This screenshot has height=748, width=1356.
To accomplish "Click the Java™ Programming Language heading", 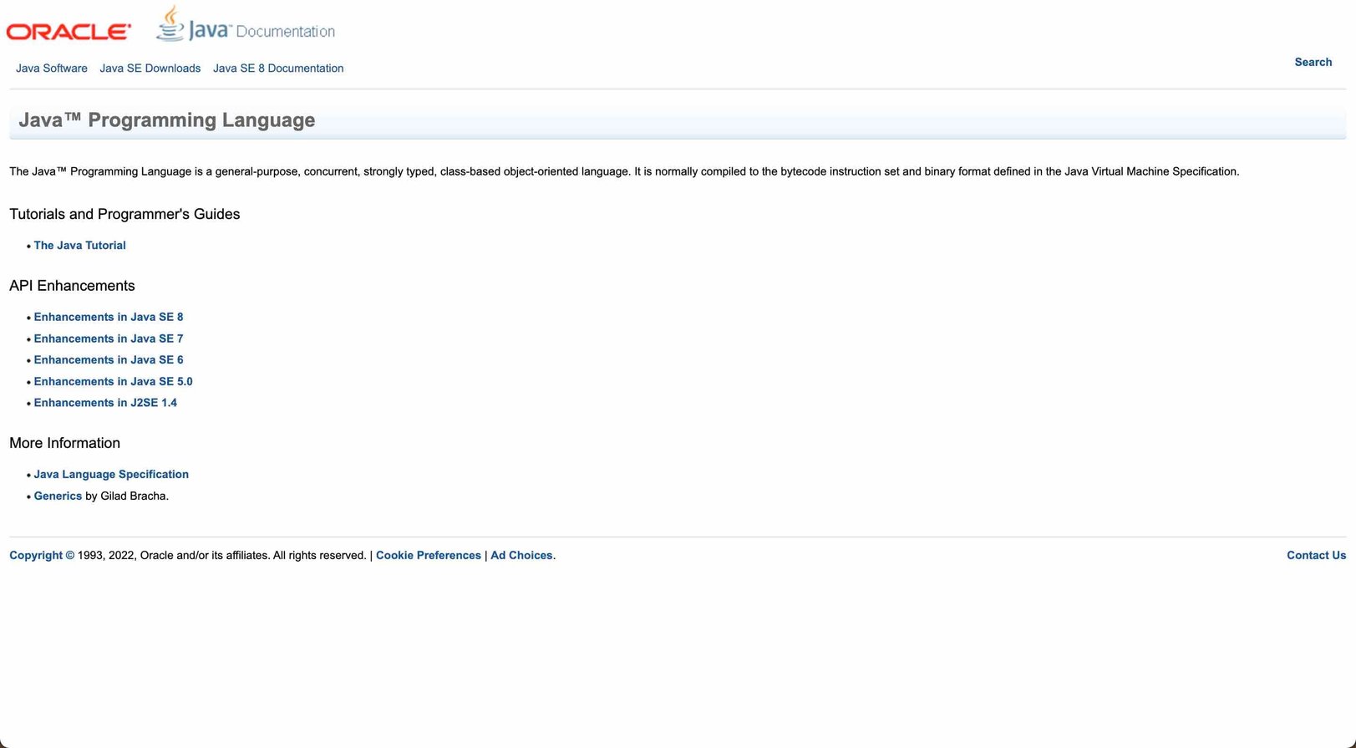I will tap(167, 120).
